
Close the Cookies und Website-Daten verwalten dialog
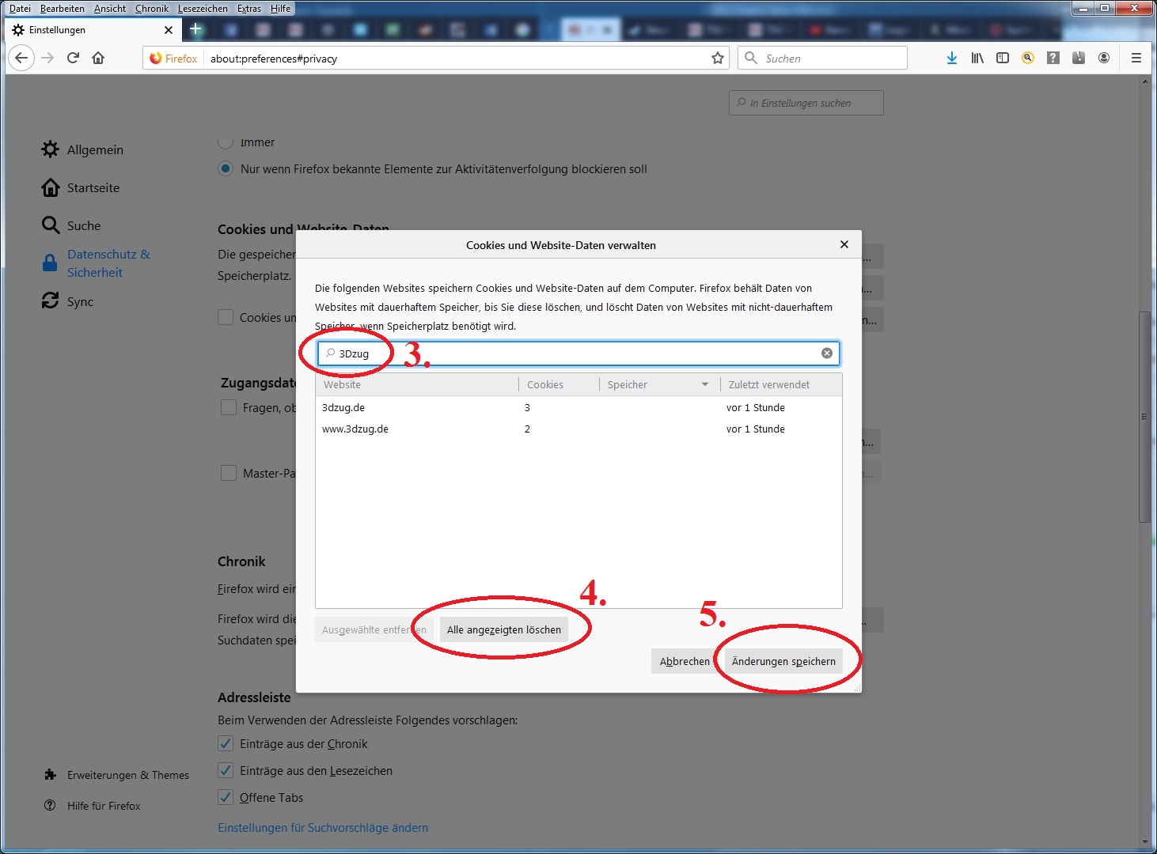[x=844, y=244]
